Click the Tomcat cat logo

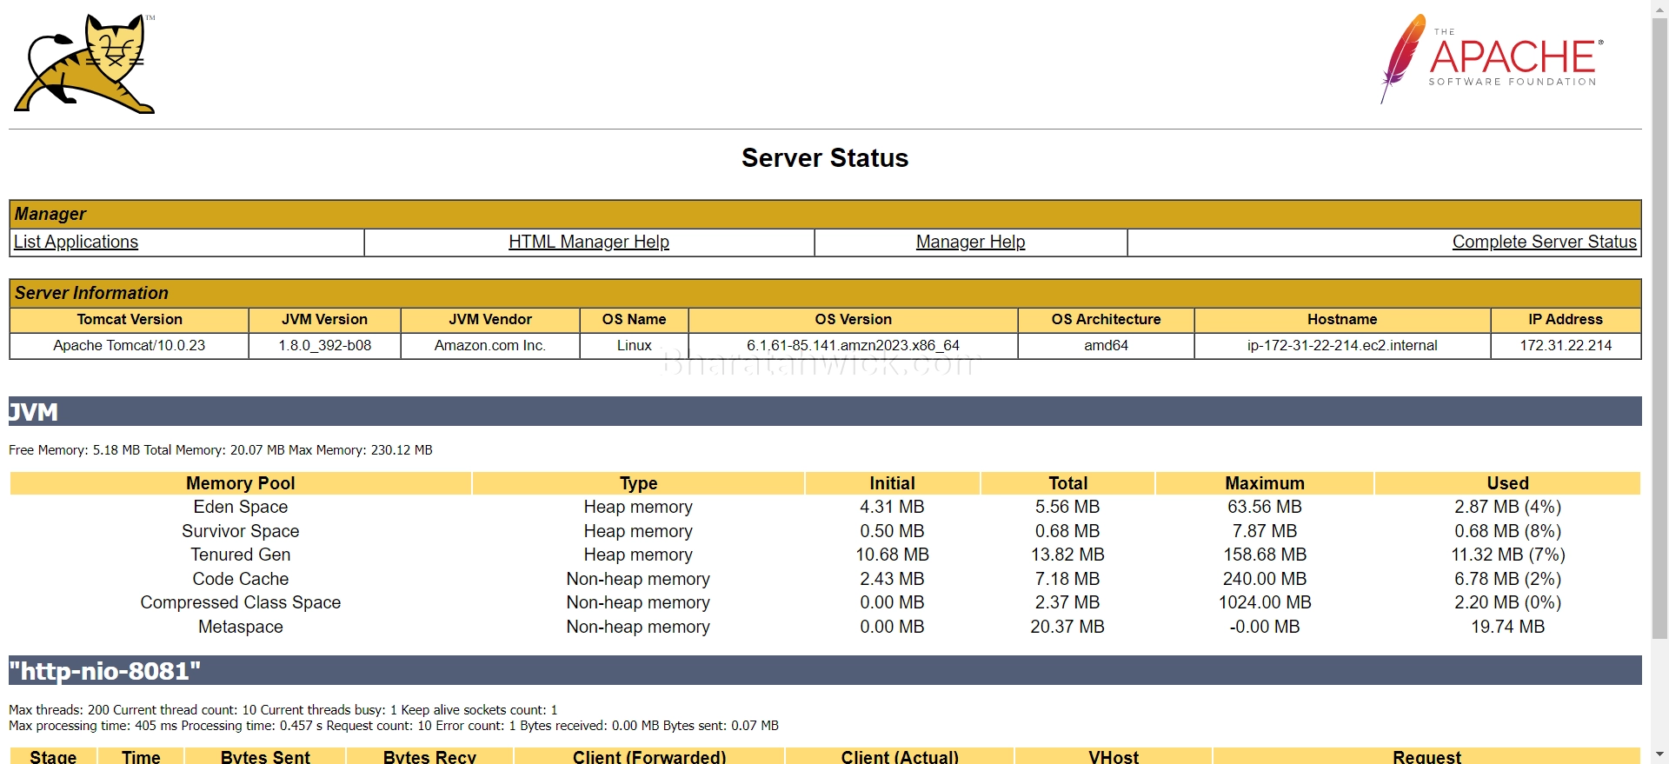tap(84, 63)
